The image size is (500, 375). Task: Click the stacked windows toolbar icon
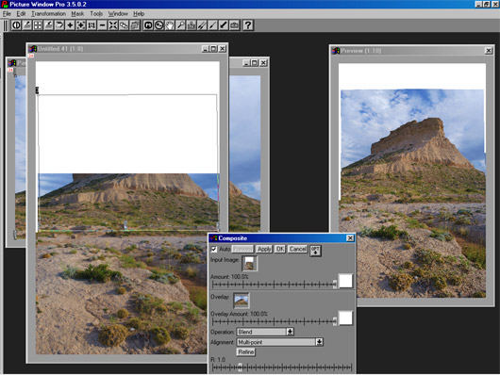coord(135,25)
